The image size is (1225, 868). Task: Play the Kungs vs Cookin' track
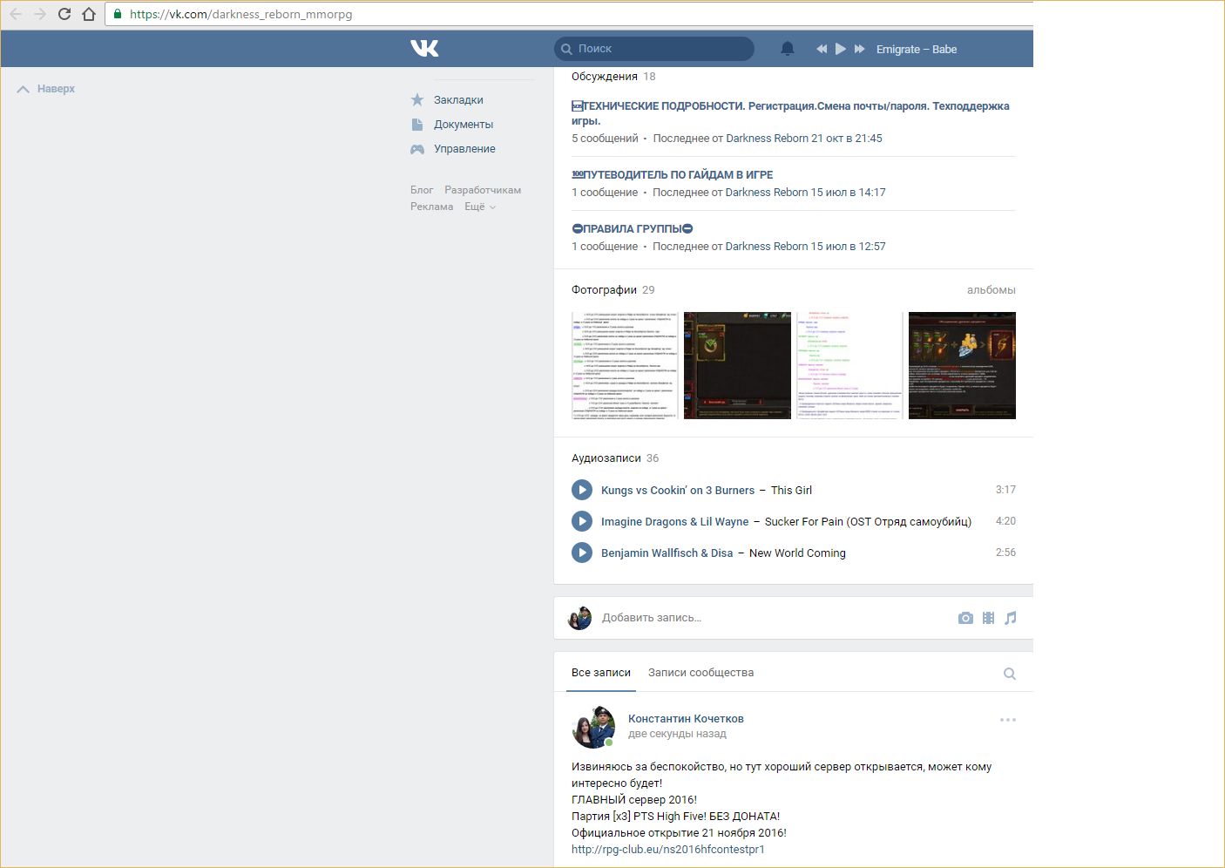click(582, 490)
